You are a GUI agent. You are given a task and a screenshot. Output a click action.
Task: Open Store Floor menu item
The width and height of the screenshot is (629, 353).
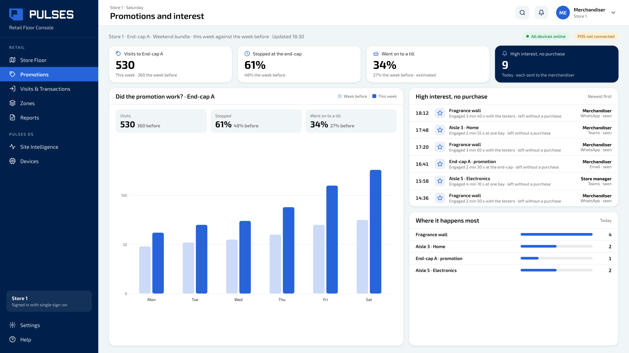[49, 60]
